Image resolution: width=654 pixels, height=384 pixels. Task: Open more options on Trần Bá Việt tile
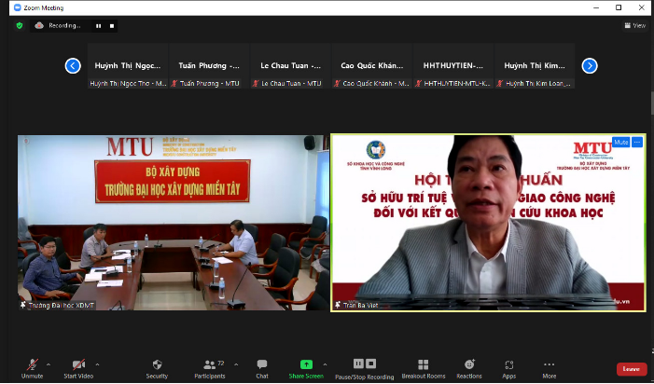pos(637,142)
